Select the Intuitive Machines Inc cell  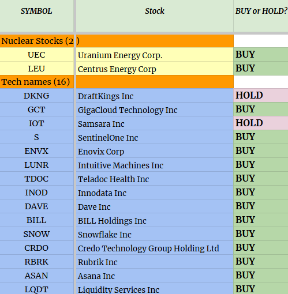(155, 165)
